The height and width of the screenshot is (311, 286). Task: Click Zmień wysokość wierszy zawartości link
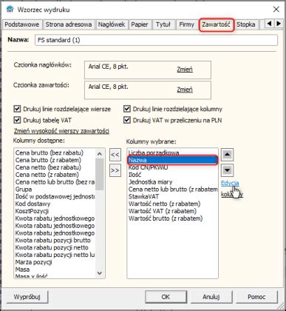(x=61, y=131)
